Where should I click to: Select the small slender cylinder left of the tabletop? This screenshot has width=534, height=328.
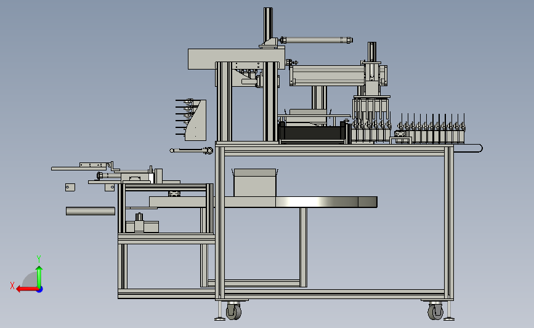(192, 150)
